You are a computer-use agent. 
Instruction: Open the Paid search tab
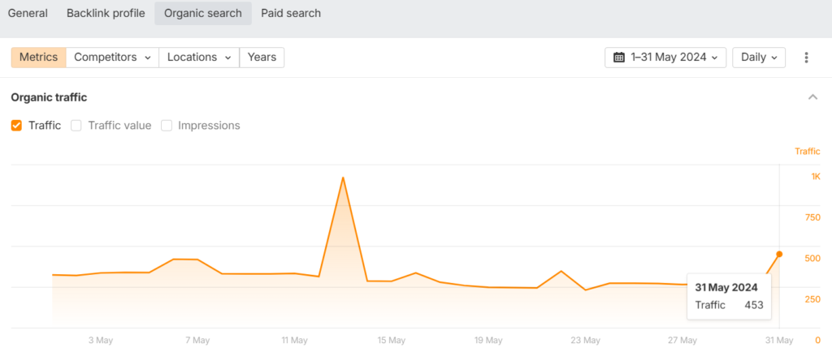291,13
